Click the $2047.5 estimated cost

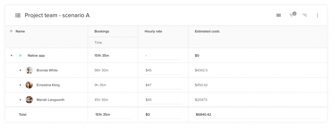[x=201, y=99]
